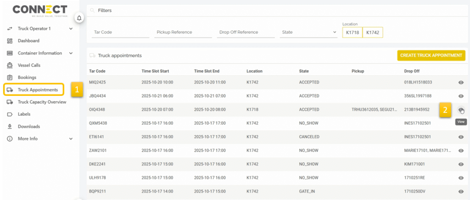
Task: Click the Truck Capacity Overview truck icon
Action: (10, 102)
